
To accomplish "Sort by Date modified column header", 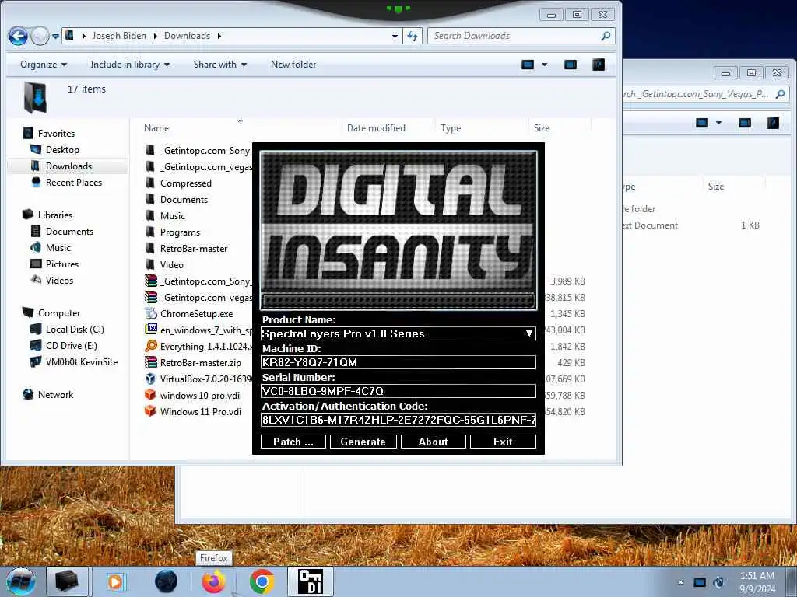I will click(x=376, y=128).
